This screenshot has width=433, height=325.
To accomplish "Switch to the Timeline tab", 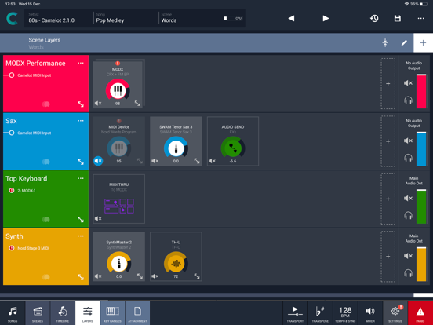I will 63,313.
